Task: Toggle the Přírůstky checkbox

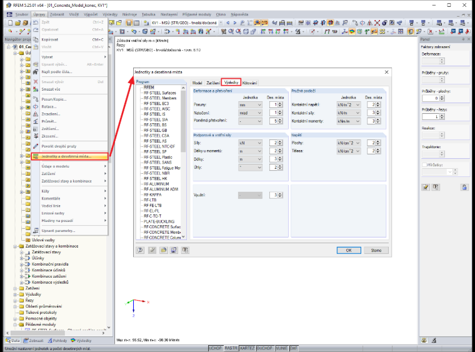Action: pos(424,165)
